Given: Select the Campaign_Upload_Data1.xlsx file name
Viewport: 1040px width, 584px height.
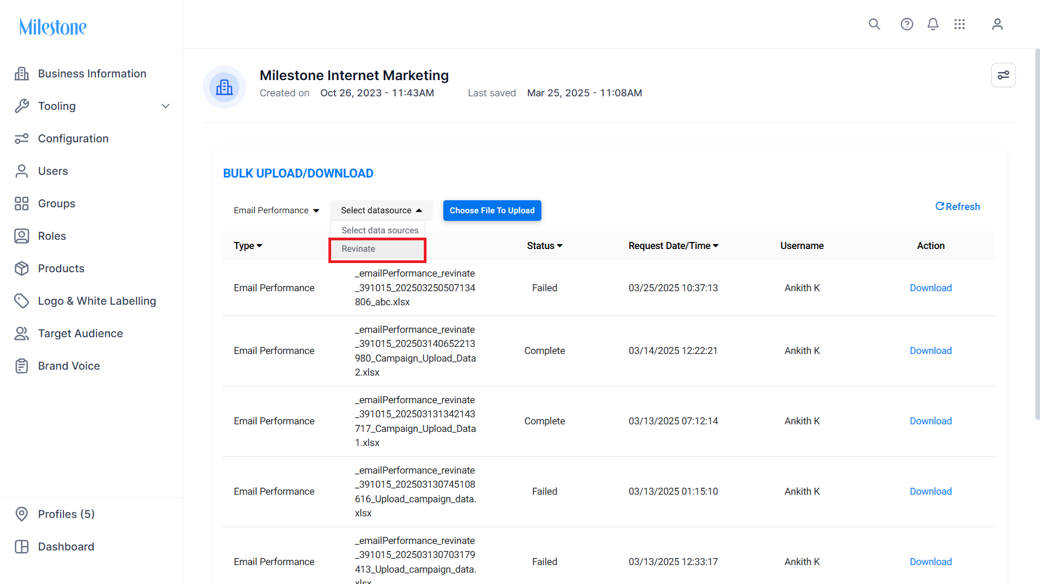Looking at the screenshot, I should coord(415,421).
